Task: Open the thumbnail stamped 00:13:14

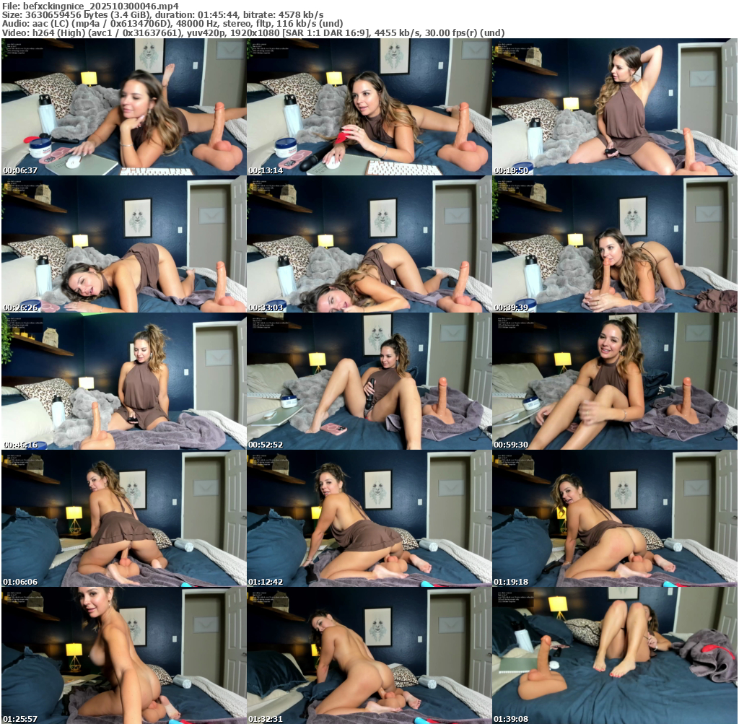Action: coord(369,107)
